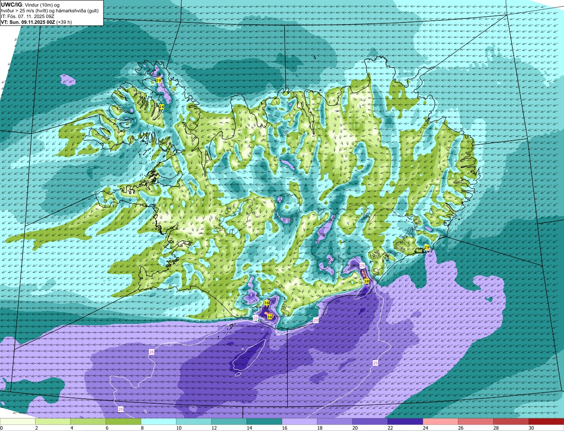Click the "VT: Sun. 09.11.2025 00Z (+39 h)" line

point(37,22)
